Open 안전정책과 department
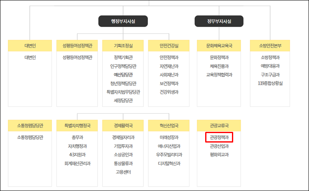Viewport: 309px width, 191px height. point(169,58)
